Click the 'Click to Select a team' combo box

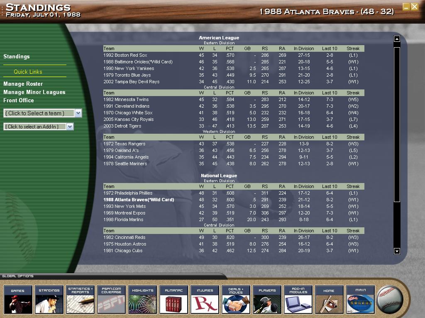(43, 113)
